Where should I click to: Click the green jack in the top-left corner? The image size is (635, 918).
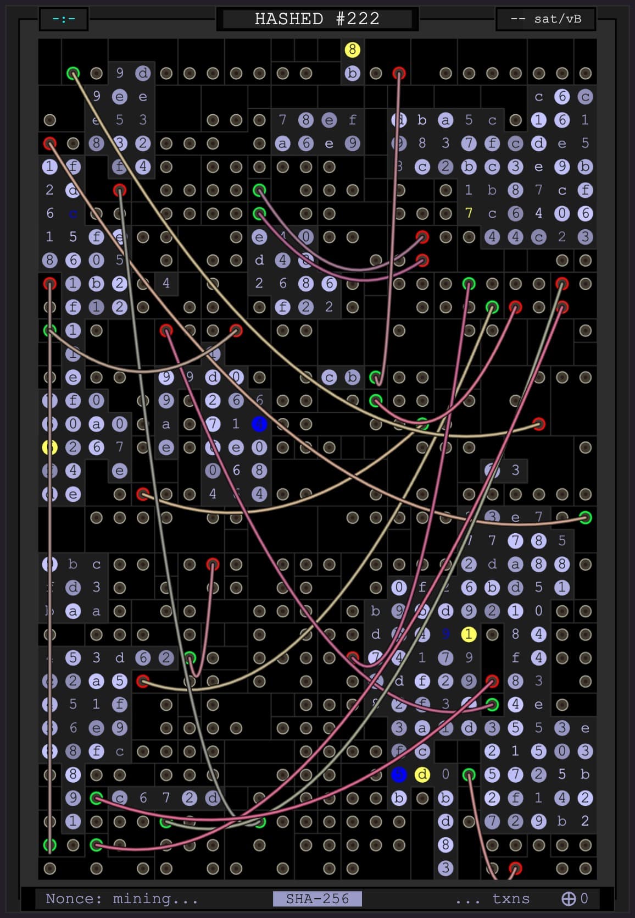click(x=73, y=73)
